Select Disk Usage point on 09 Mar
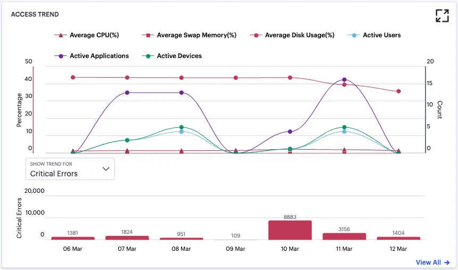The height and width of the screenshot is (270, 458). click(x=236, y=78)
